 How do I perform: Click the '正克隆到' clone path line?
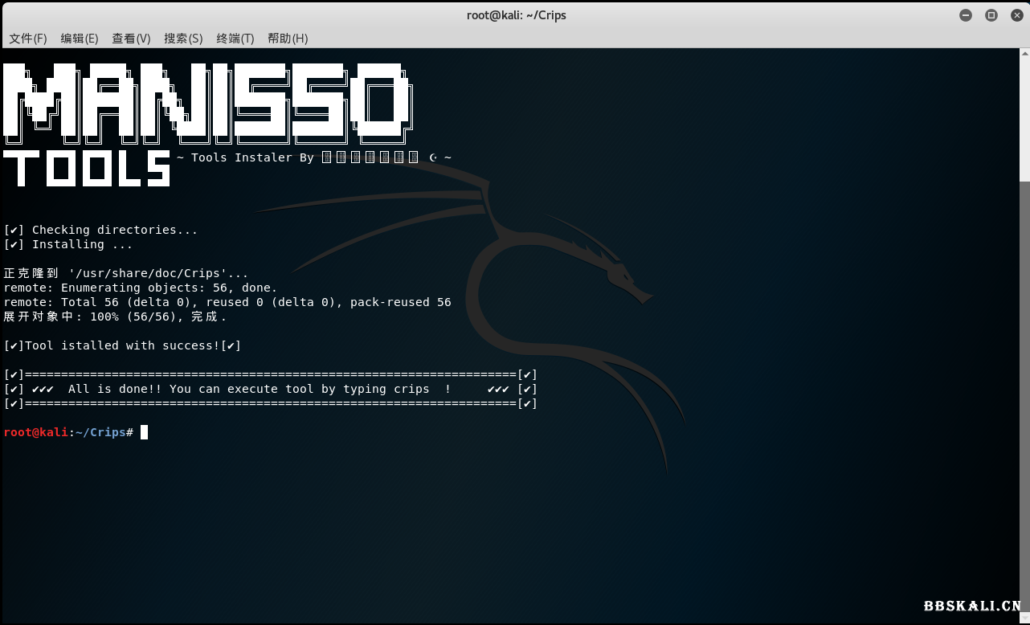tap(126, 273)
